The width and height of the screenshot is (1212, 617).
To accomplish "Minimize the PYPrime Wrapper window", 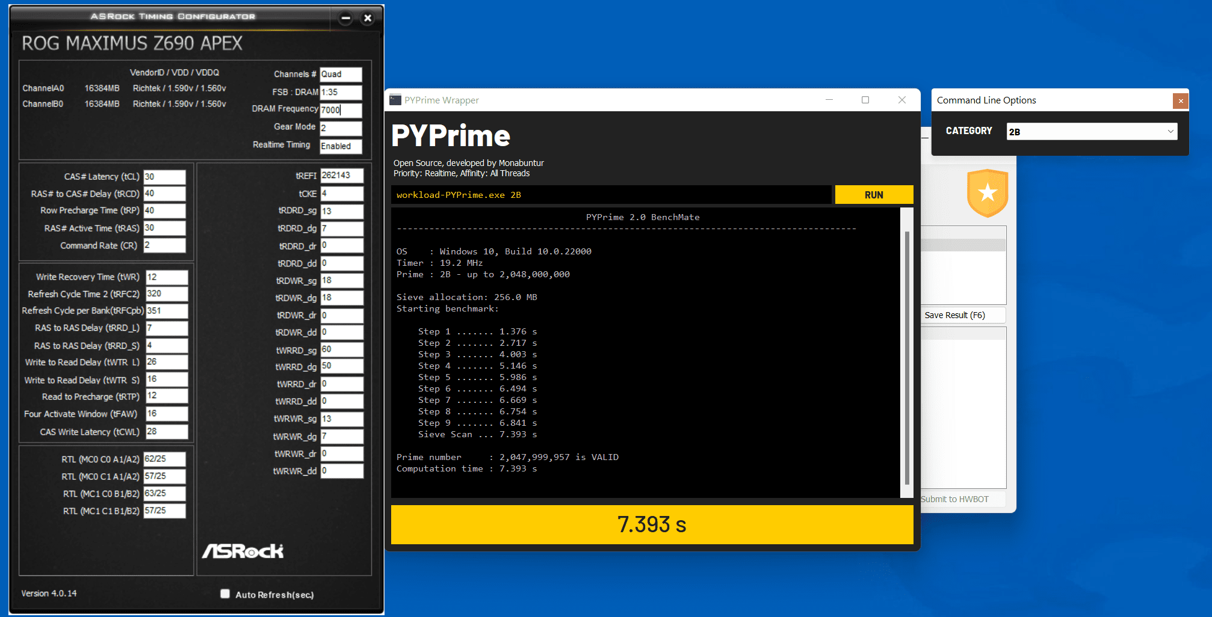I will pos(829,100).
